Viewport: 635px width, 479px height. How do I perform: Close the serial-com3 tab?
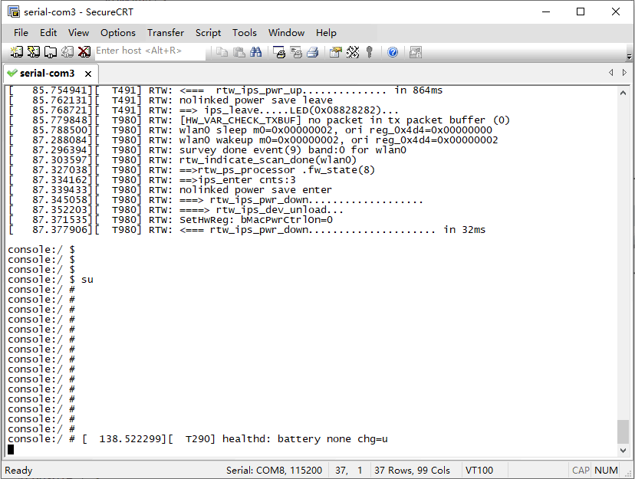click(x=88, y=74)
